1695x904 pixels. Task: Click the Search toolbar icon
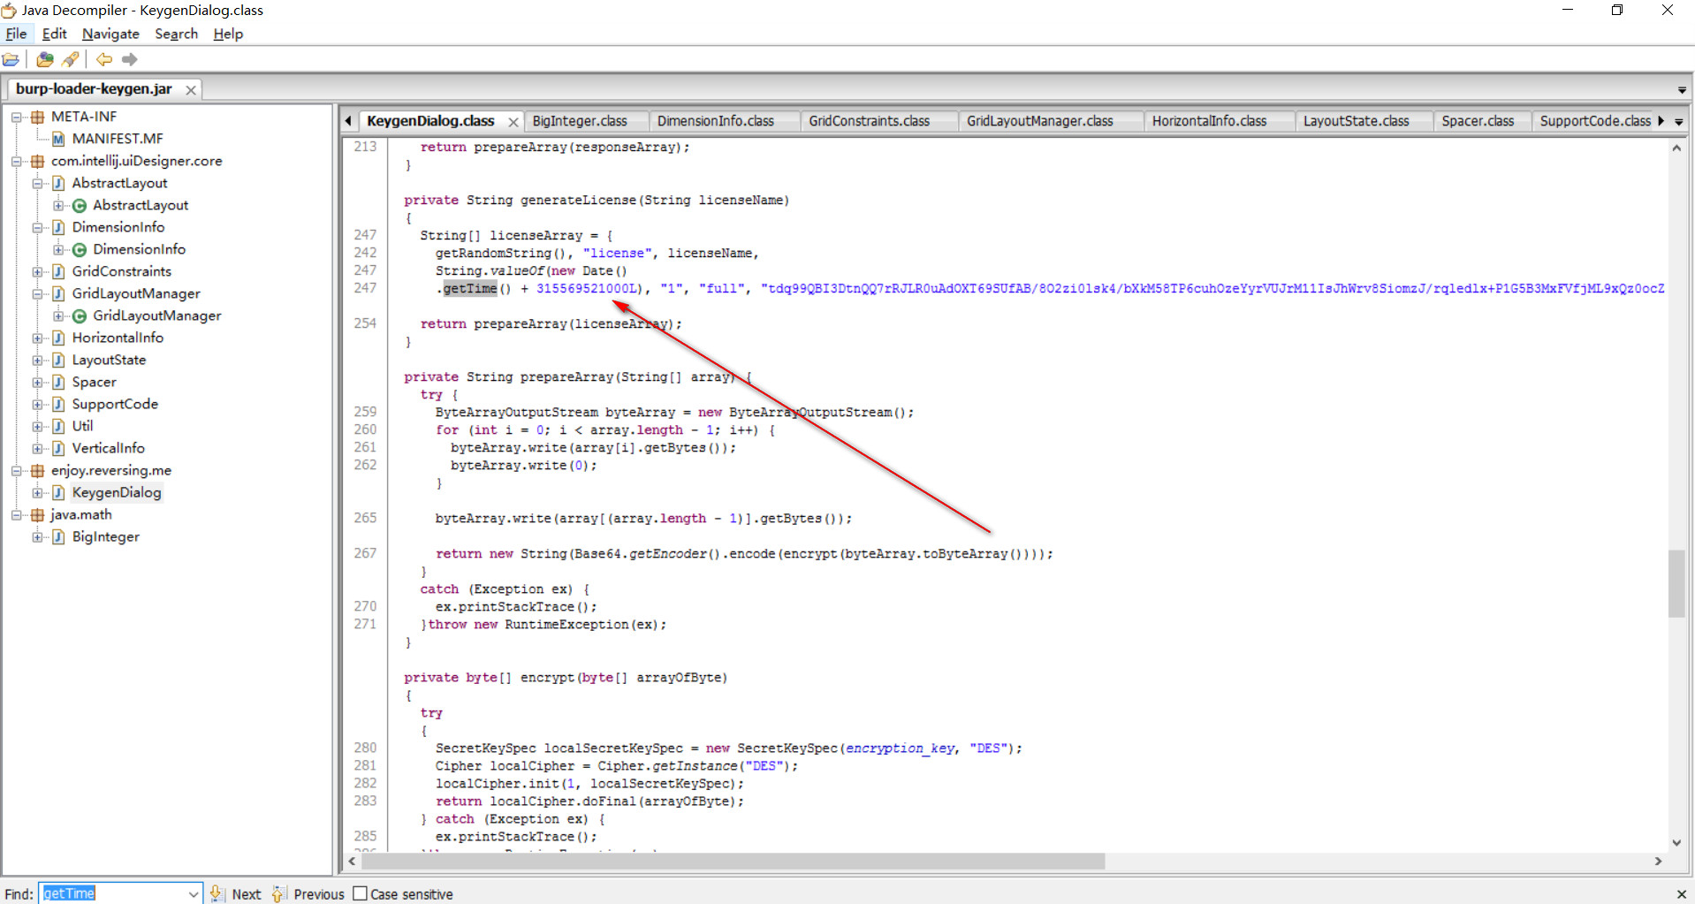[x=71, y=59]
